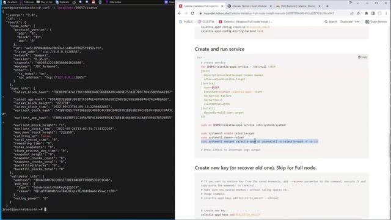The width and height of the screenshot is (391, 220).
Task: Click the 'latest_block_height' line in terminal
Action: (x=42, y=103)
